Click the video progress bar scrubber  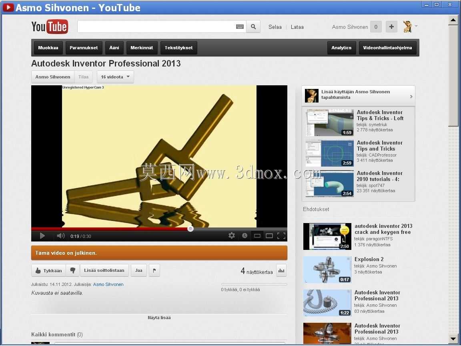(x=190, y=229)
